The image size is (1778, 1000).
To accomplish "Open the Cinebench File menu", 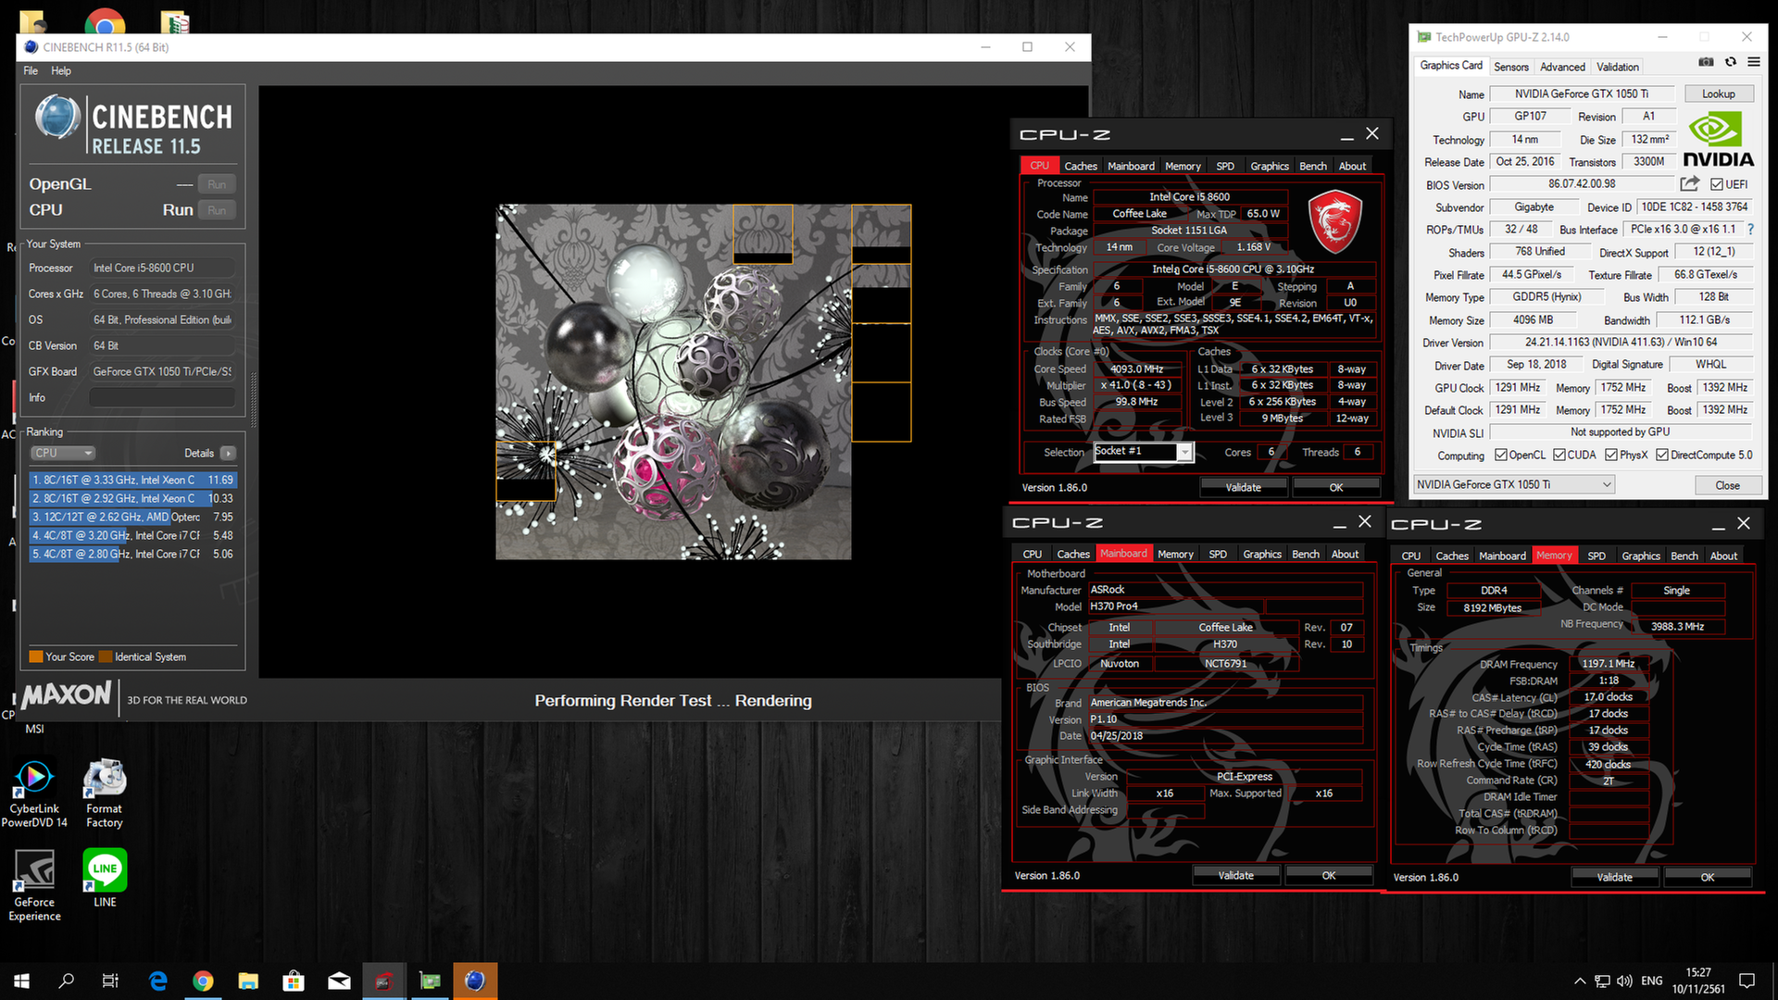I will coord(31,70).
